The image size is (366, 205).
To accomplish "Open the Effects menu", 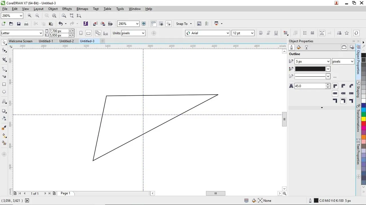I will tap(67, 9).
